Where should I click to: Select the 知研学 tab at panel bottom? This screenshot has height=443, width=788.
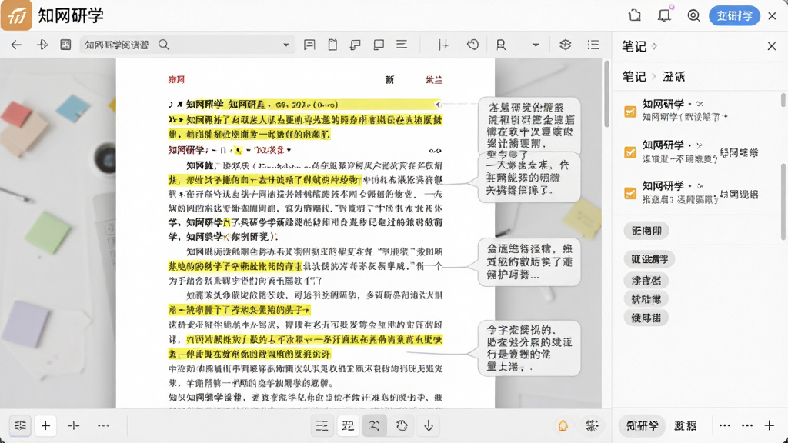(x=642, y=426)
